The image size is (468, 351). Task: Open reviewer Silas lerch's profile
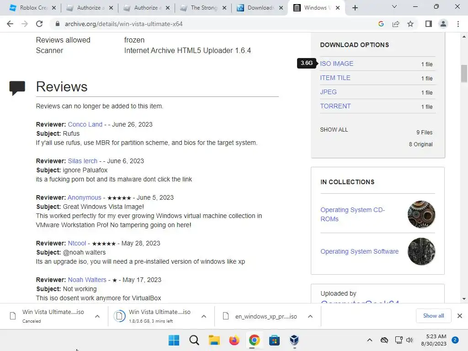(x=83, y=161)
